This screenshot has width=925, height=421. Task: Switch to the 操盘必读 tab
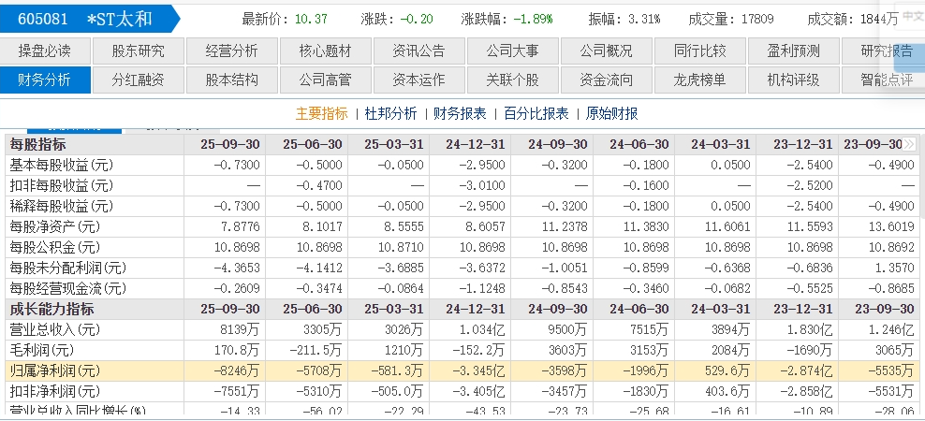pos(45,51)
